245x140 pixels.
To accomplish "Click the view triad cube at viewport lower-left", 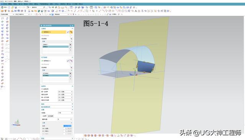I will [x=17, y=123].
